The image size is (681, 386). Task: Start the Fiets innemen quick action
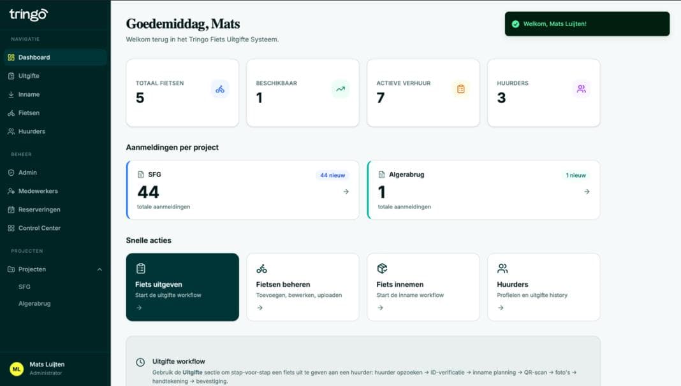coord(423,287)
